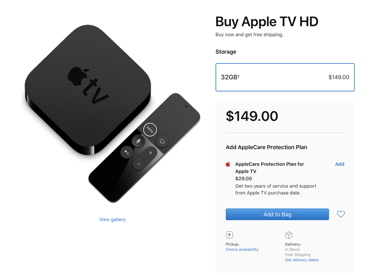Viewport: 369px width, 275px height.
Task: Click the $149.00 price in storage box
Action: 339,77
